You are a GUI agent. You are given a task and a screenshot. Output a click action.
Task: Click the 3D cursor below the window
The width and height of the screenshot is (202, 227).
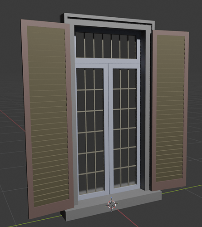[x=112, y=205]
